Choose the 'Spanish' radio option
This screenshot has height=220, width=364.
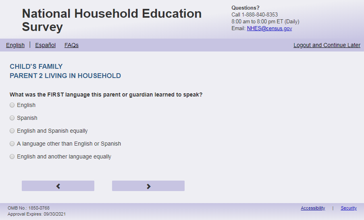coord(12,118)
